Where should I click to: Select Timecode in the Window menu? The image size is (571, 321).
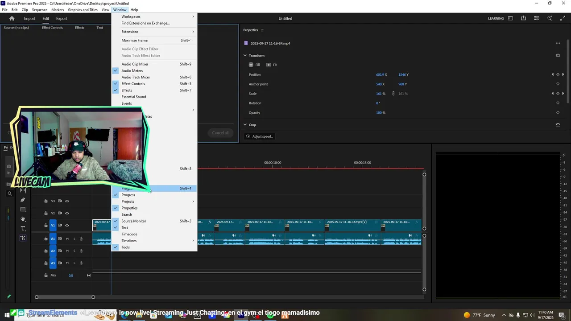154,234
